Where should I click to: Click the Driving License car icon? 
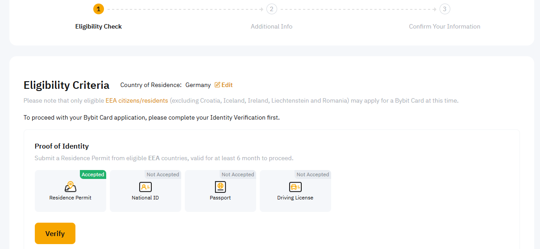295,187
